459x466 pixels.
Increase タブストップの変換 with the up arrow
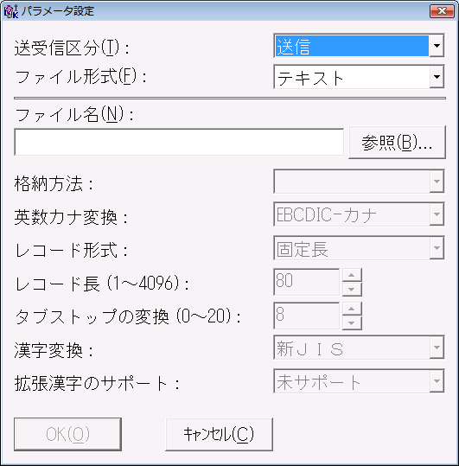pos(352,309)
